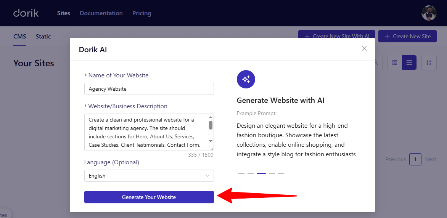Click the Language (Optional) label
The height and width of the screenshot is (218, 447).
pyautogui.click(x=112, y=162)
